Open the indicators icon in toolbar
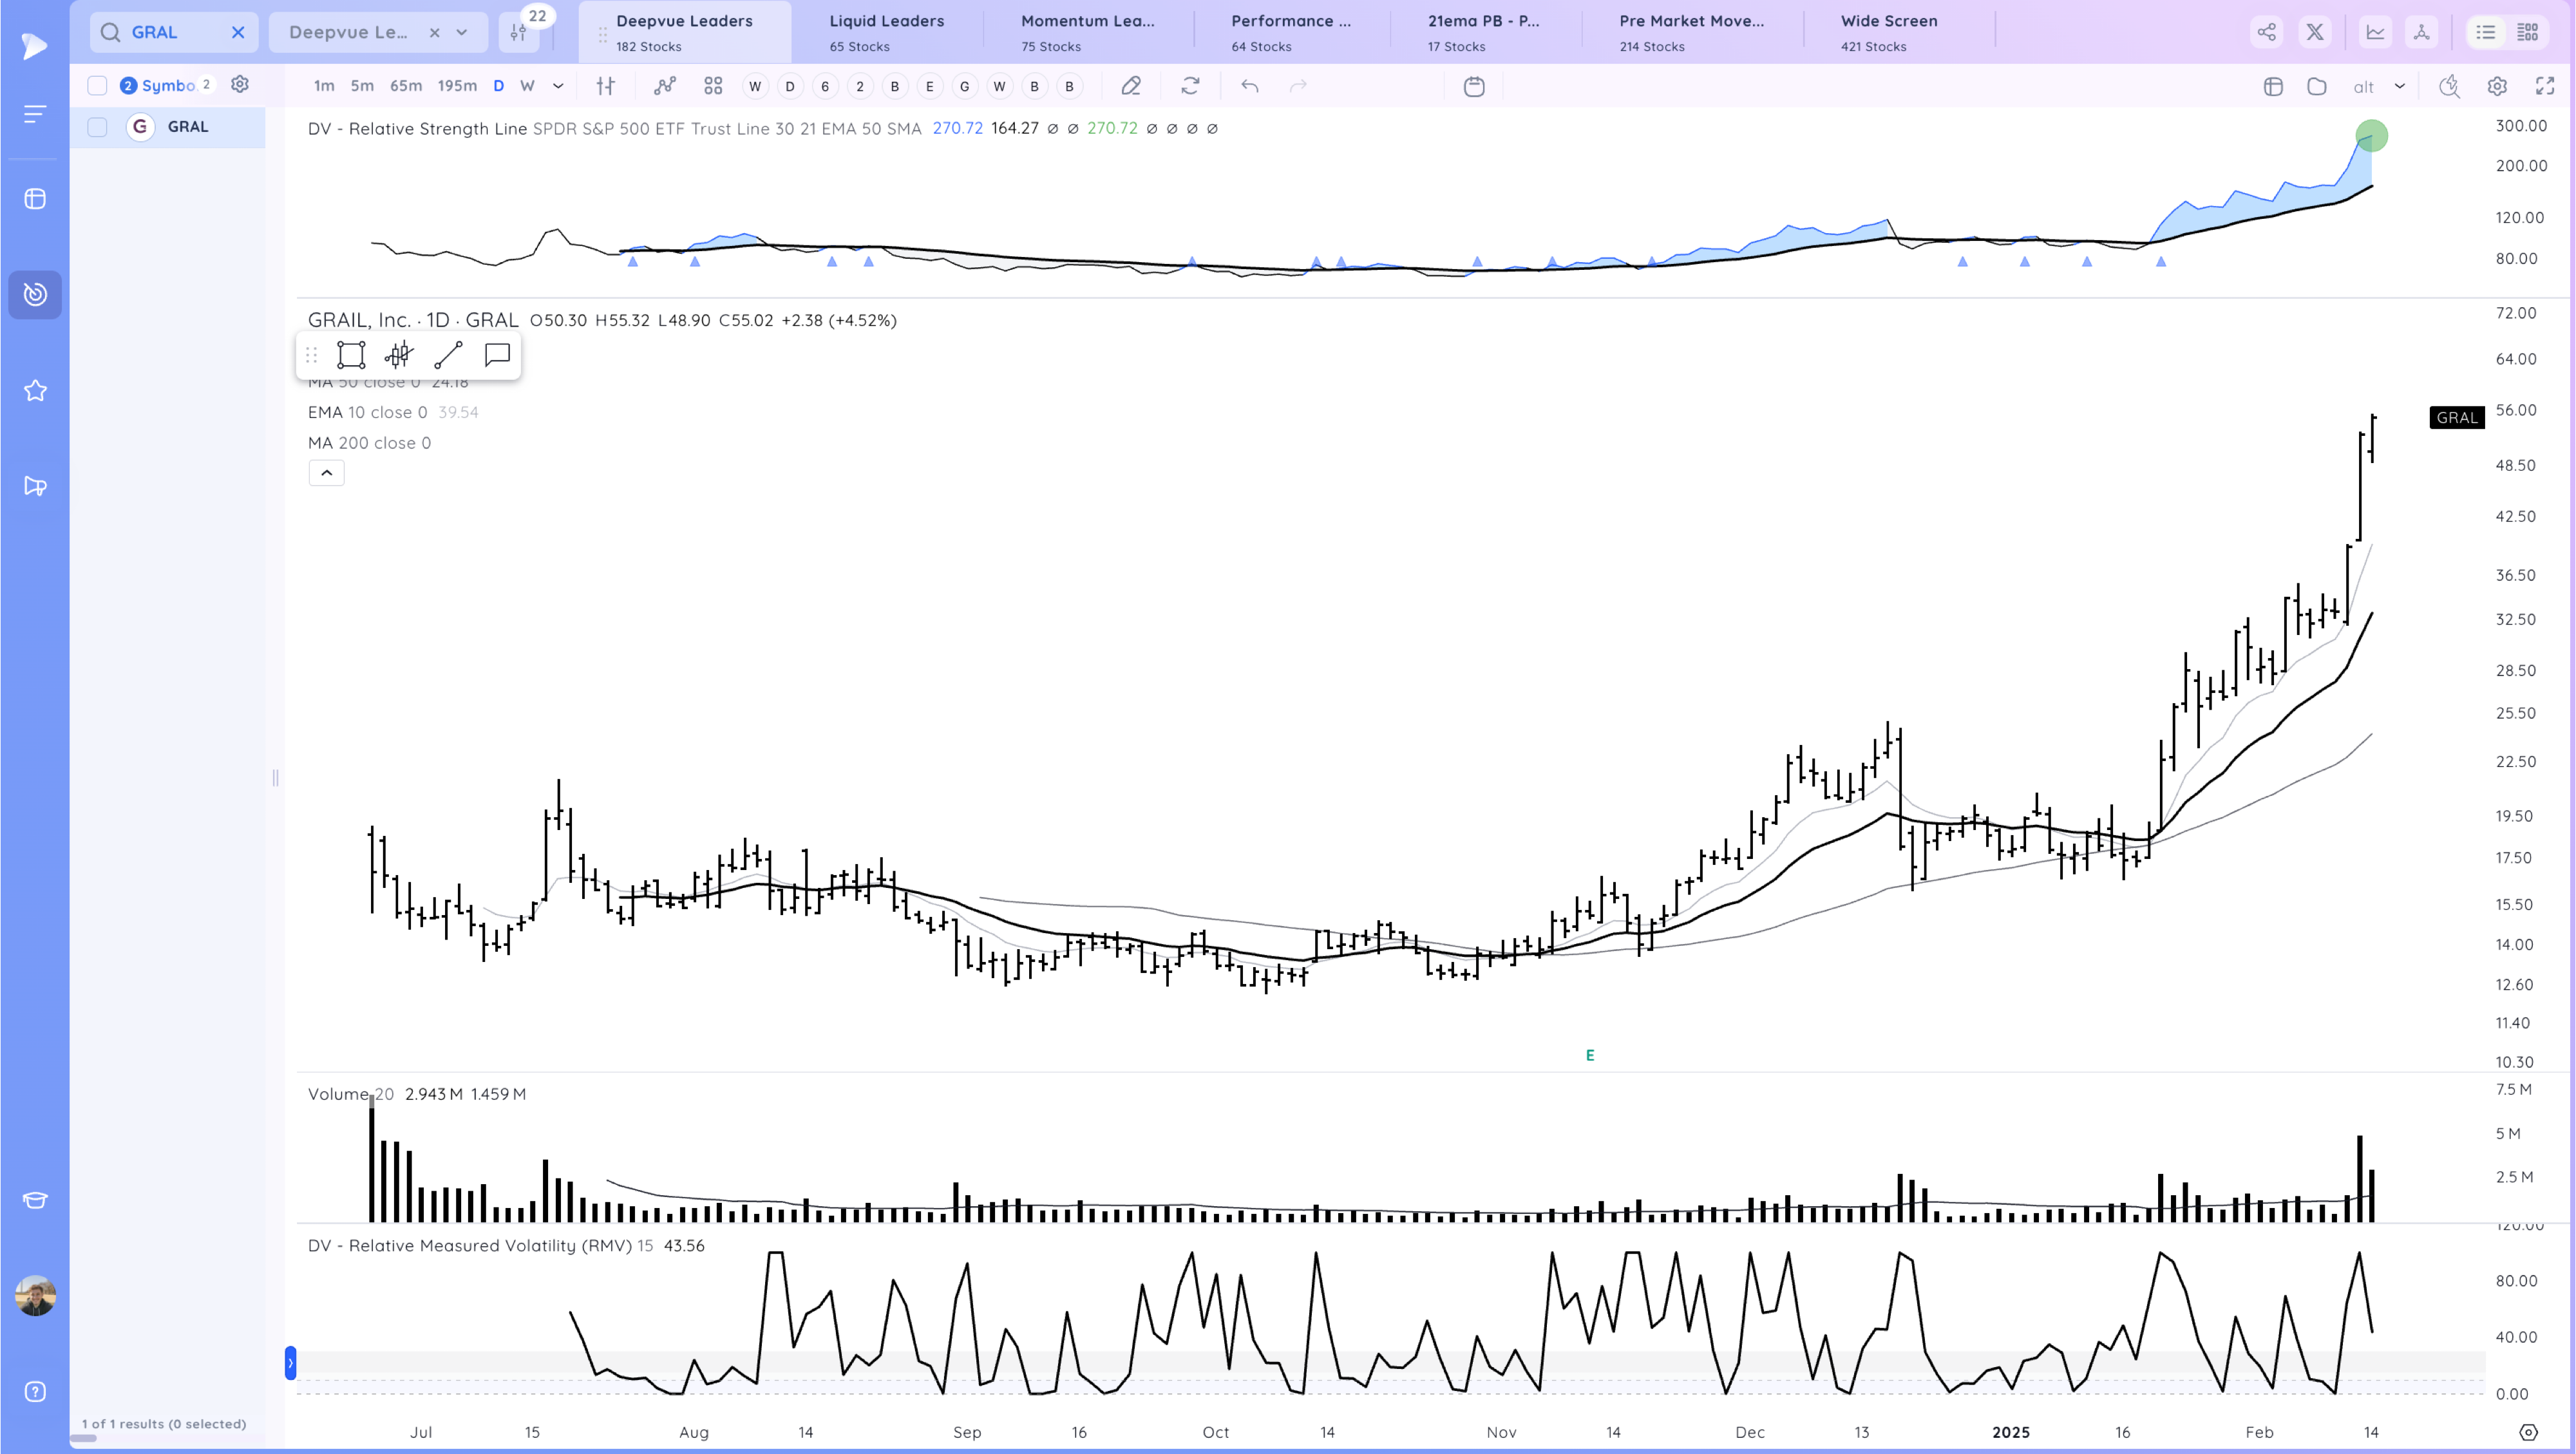 click(x=665, y=86)
